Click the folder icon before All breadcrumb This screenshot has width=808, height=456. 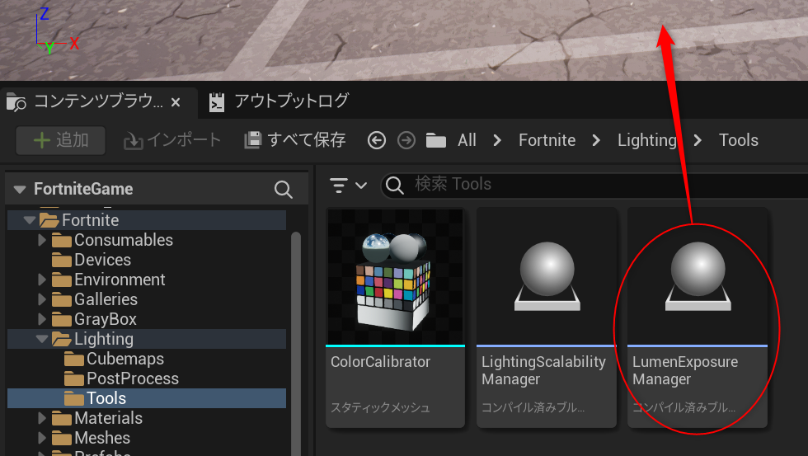[436, 140]
